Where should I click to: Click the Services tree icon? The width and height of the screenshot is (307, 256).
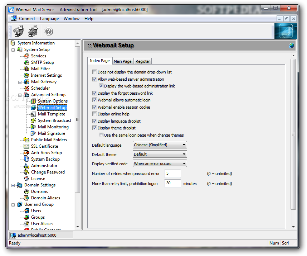point(26,56)
